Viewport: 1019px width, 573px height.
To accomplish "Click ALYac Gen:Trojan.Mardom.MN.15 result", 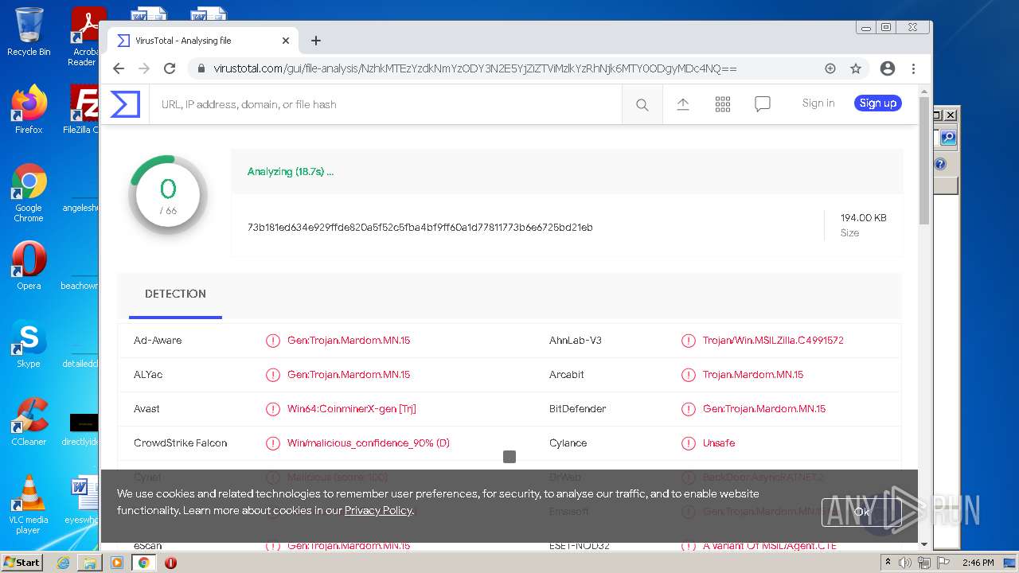I will [349, 375].
